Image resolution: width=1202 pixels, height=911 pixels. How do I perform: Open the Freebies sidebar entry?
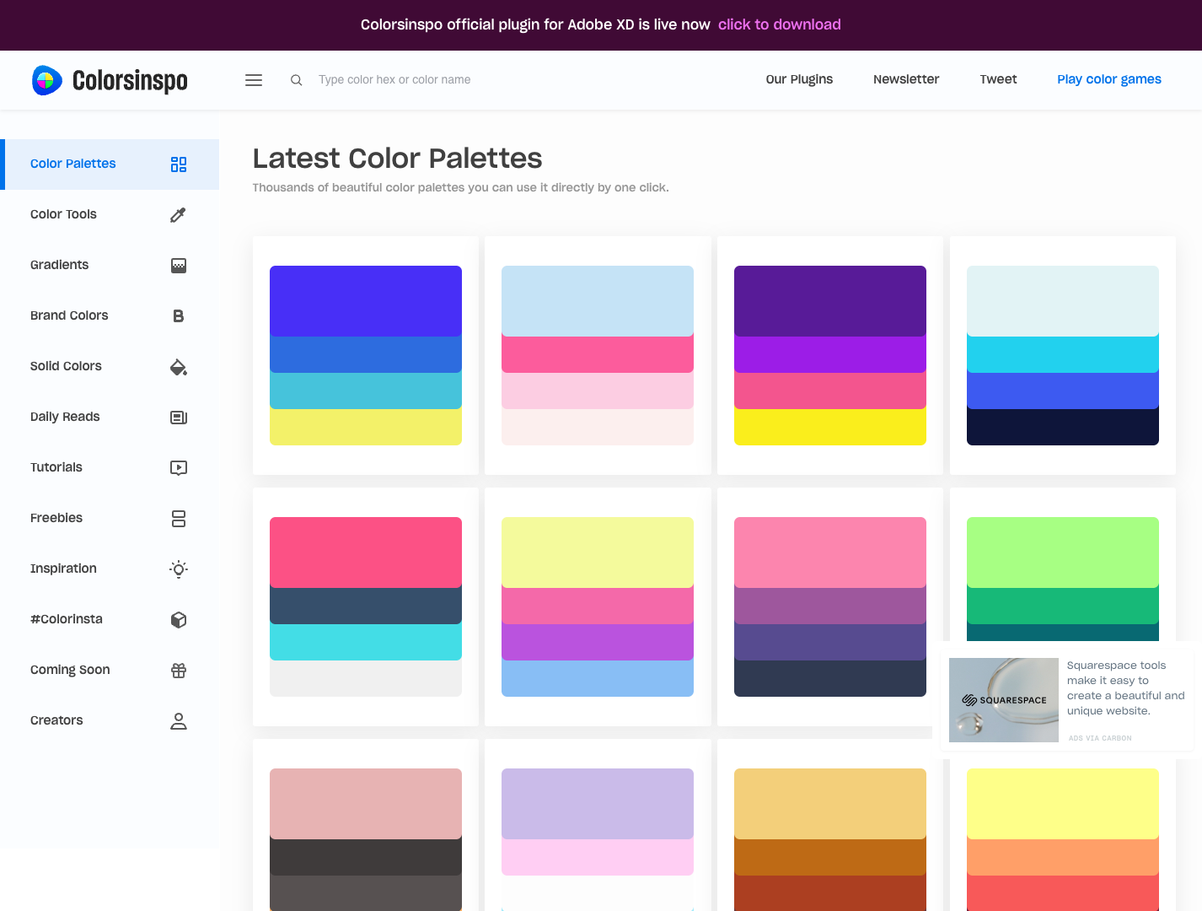tap(56, 517)
